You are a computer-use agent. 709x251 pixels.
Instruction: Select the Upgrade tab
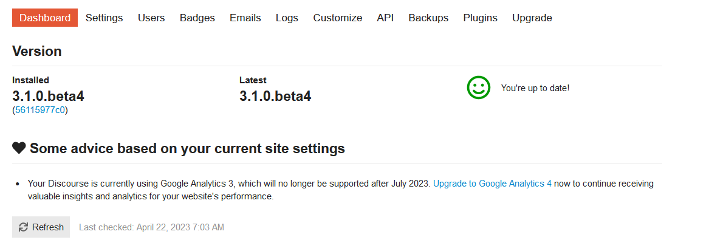point(532,18)
